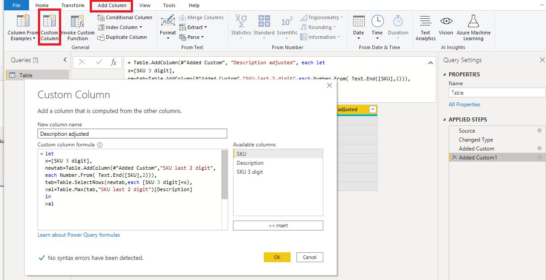Switch to the Transform tab

coord(73,5)
